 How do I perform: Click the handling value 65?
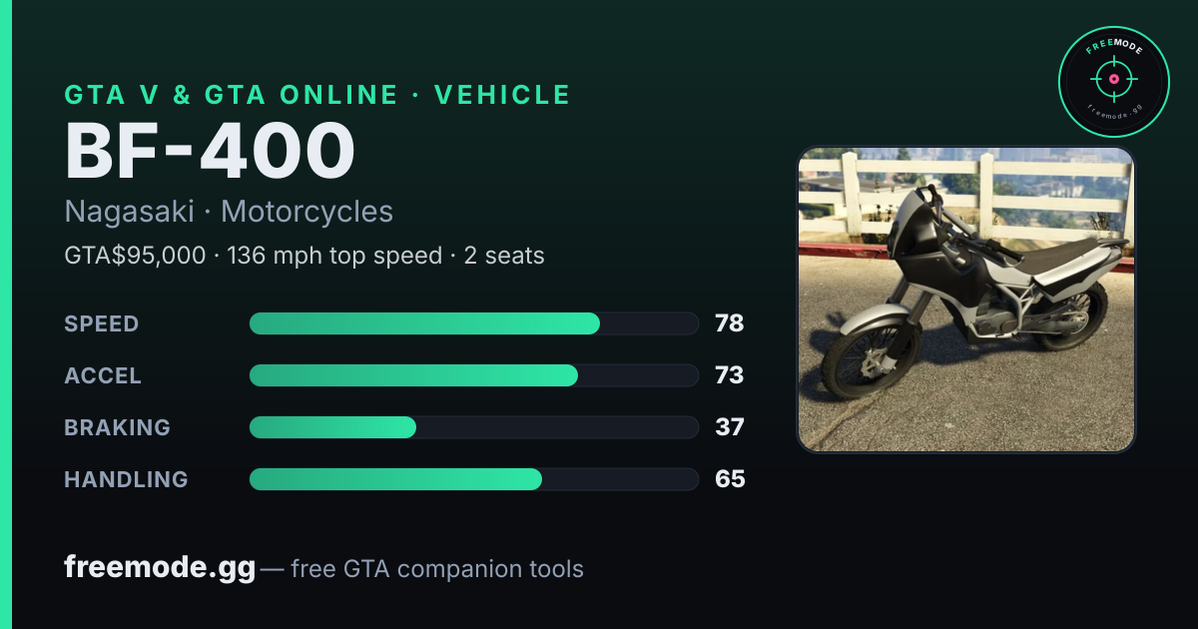point(730,479)
